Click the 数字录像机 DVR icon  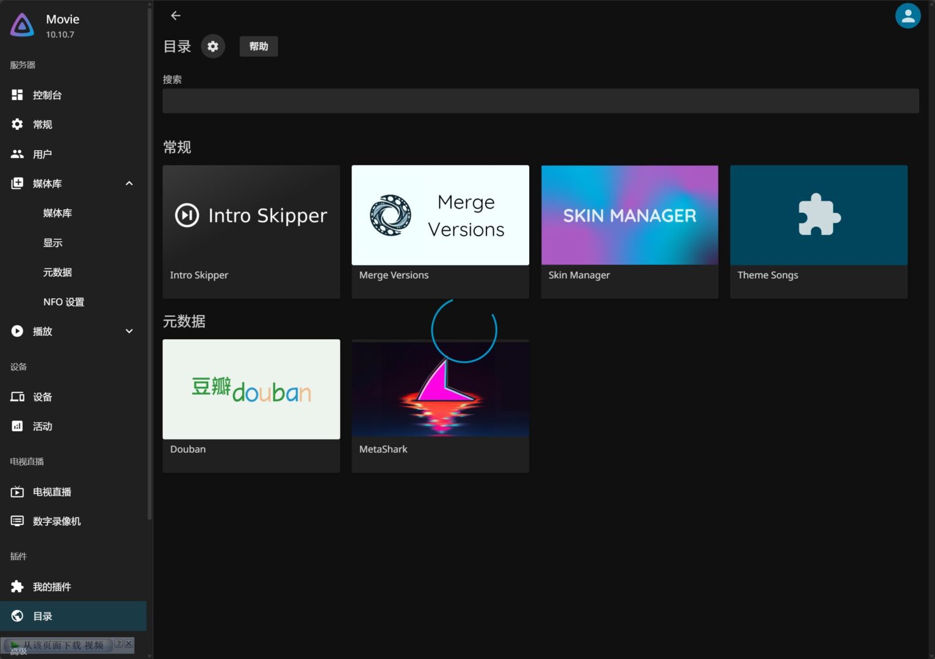(x=18, y=520)
